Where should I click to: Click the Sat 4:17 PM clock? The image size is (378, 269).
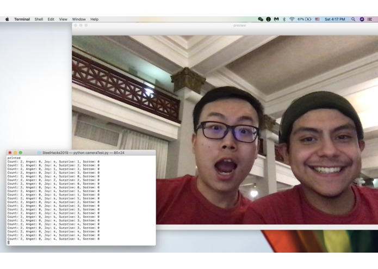point(334,19)
